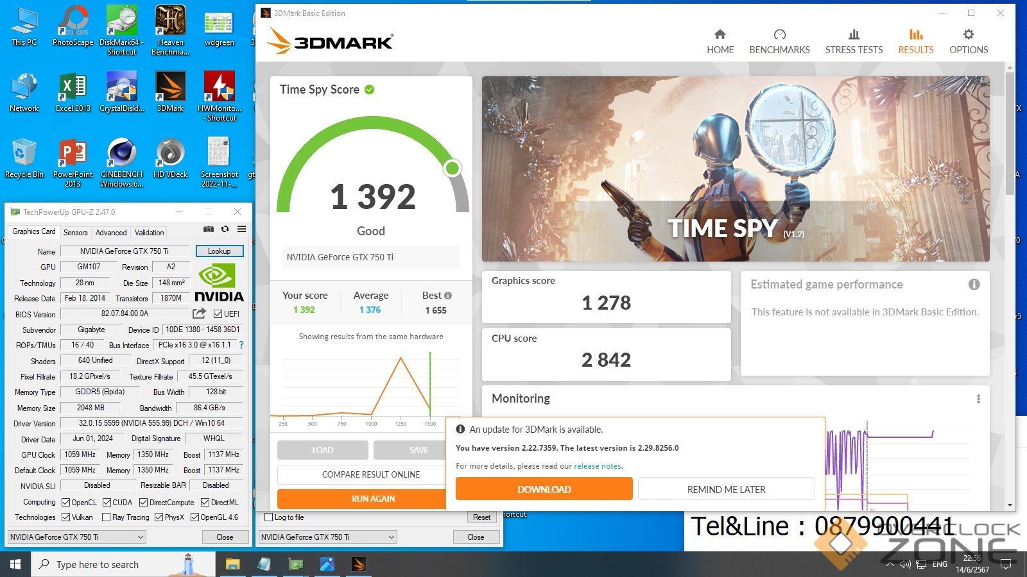Click the volume icon in system tray

point(905,564)
